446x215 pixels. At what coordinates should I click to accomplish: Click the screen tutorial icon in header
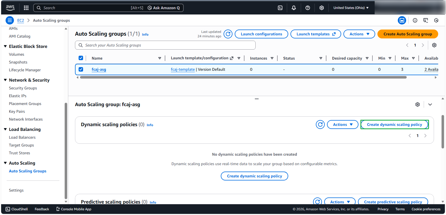(x=426, y=20)
